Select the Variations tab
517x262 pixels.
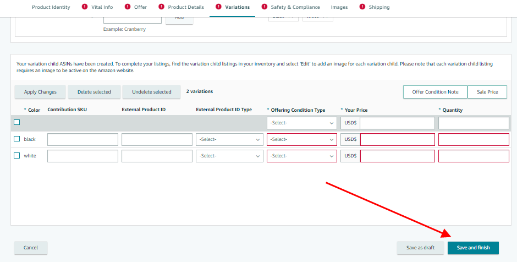[238, 7]
